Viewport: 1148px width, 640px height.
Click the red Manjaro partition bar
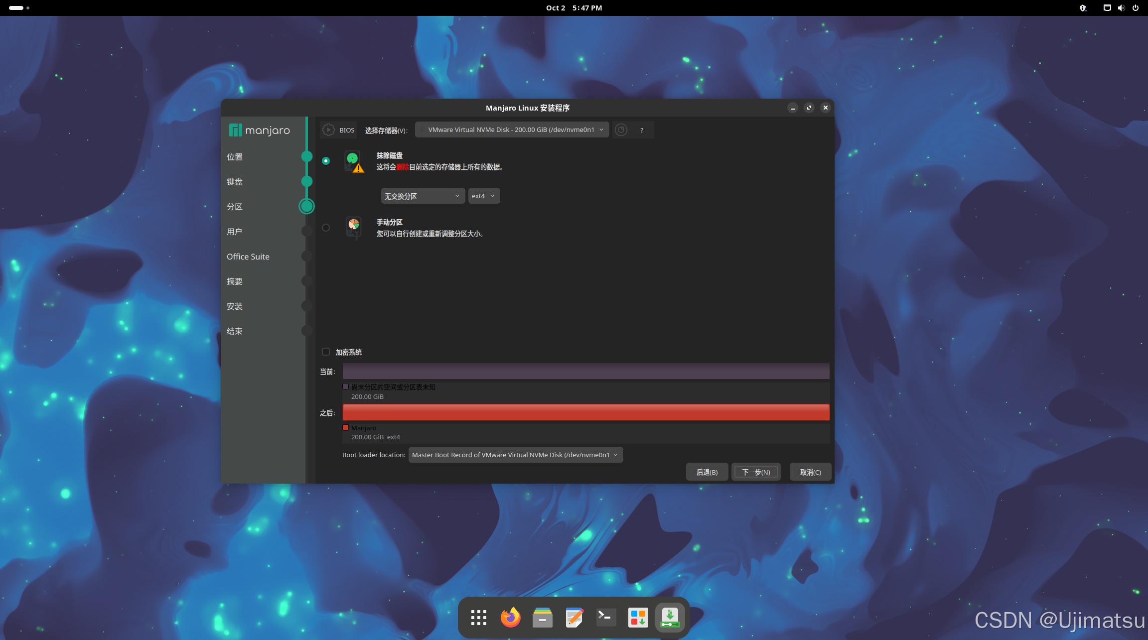[x=585, y=412]
